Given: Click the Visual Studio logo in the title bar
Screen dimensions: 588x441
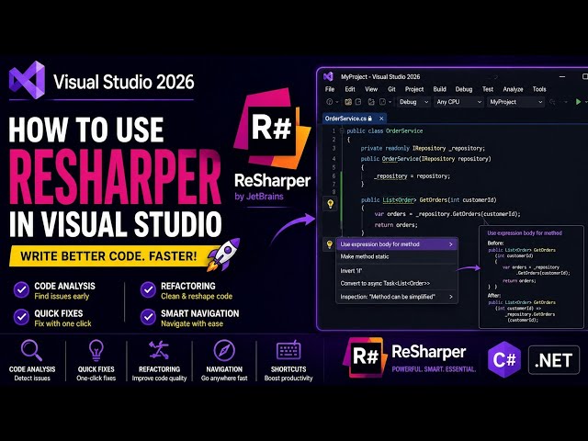Looking at the screenshot, I should [328, 76].
